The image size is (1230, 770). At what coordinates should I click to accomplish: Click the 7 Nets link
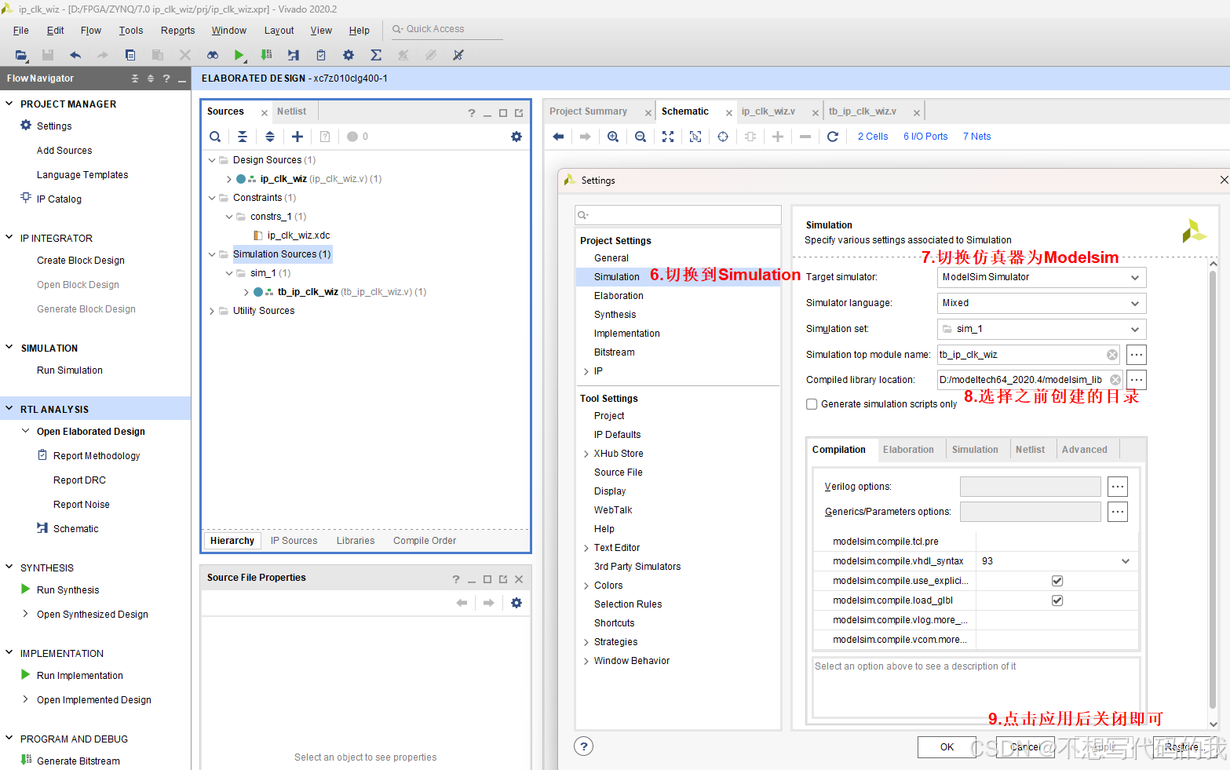tap(976, 137)
